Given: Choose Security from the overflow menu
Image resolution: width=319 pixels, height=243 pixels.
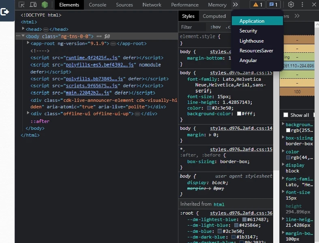Looking at the screenshot, I should (257, 31).
